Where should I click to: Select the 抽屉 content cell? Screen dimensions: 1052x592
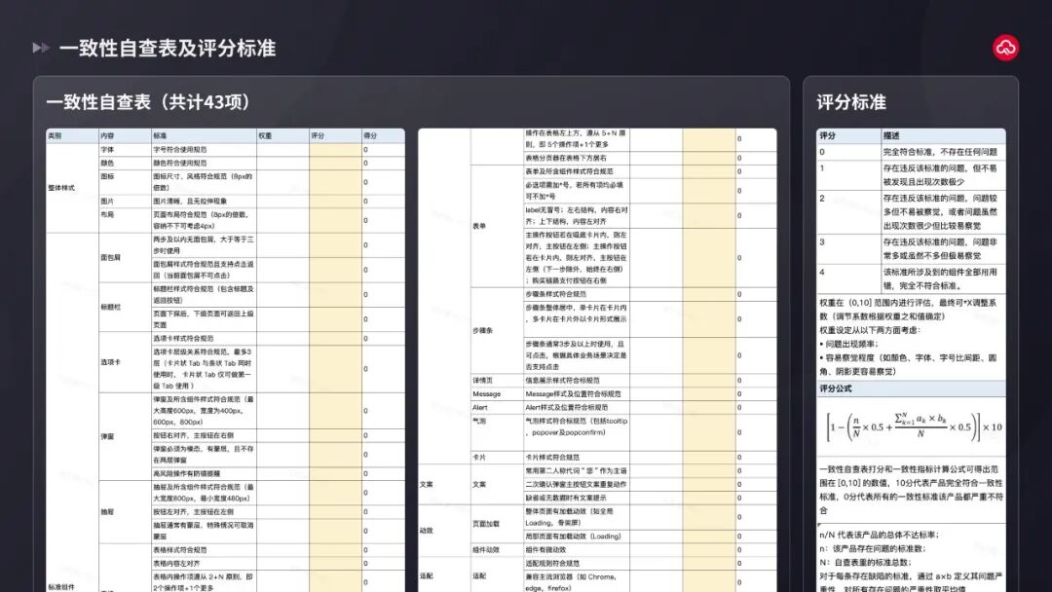pos(124,511)
